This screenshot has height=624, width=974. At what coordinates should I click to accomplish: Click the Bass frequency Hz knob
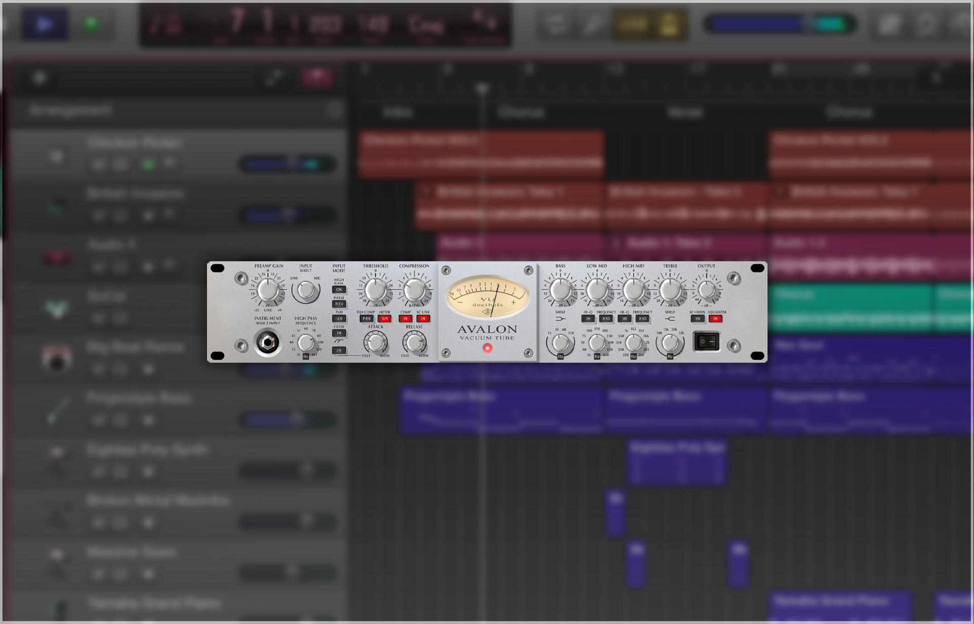tap(561, 343)
